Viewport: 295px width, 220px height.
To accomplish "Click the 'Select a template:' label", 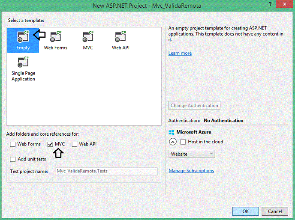I will [x=26, y=20].
